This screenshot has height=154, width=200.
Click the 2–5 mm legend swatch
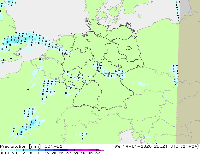[x=27, y=150]
